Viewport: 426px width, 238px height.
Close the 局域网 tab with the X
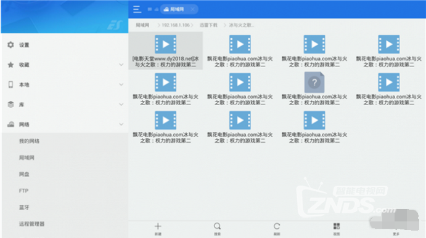(x=192, y=9)
